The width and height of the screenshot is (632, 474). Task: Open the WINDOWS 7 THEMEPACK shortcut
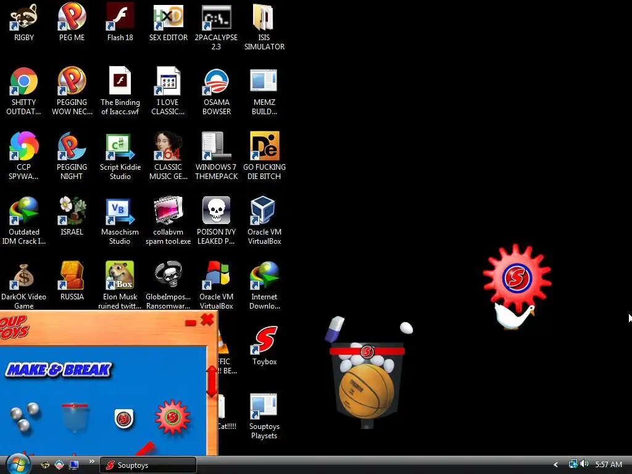click(217, 156)
